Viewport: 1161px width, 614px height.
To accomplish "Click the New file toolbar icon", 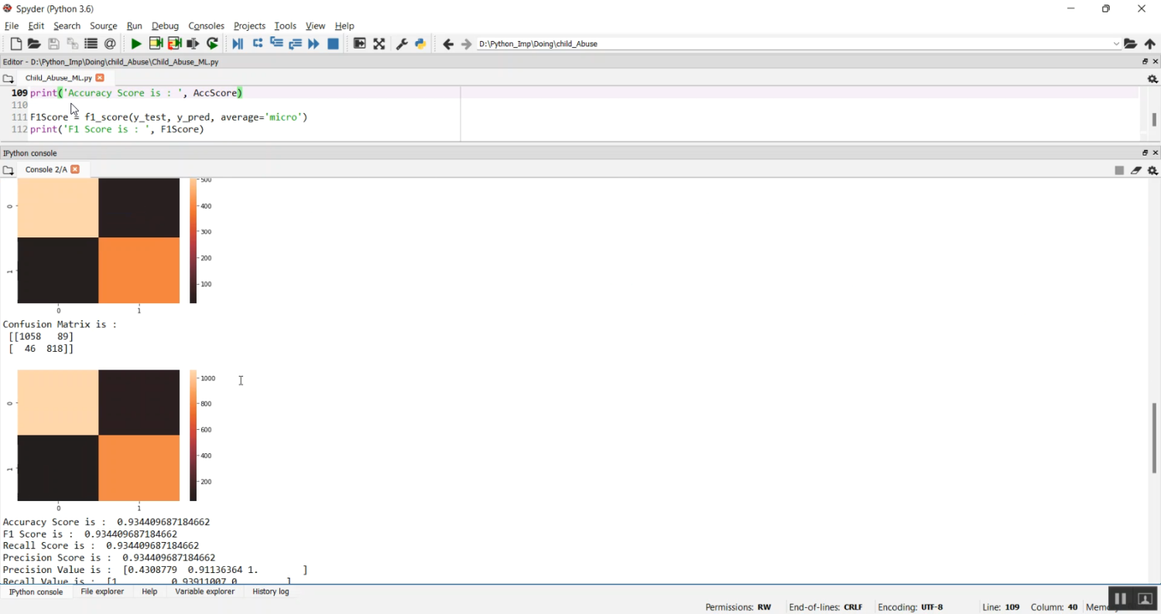I will pyautogui.click(x=15, y=44).
